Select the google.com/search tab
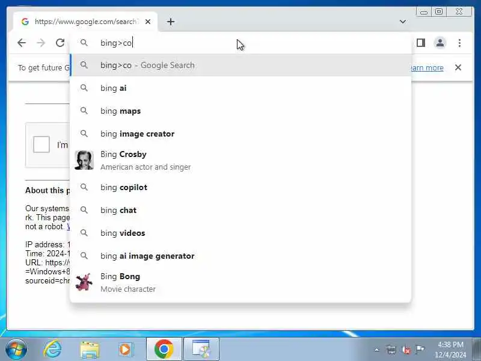The height and width of the screenshot is (361, 481). pos(85,22)
